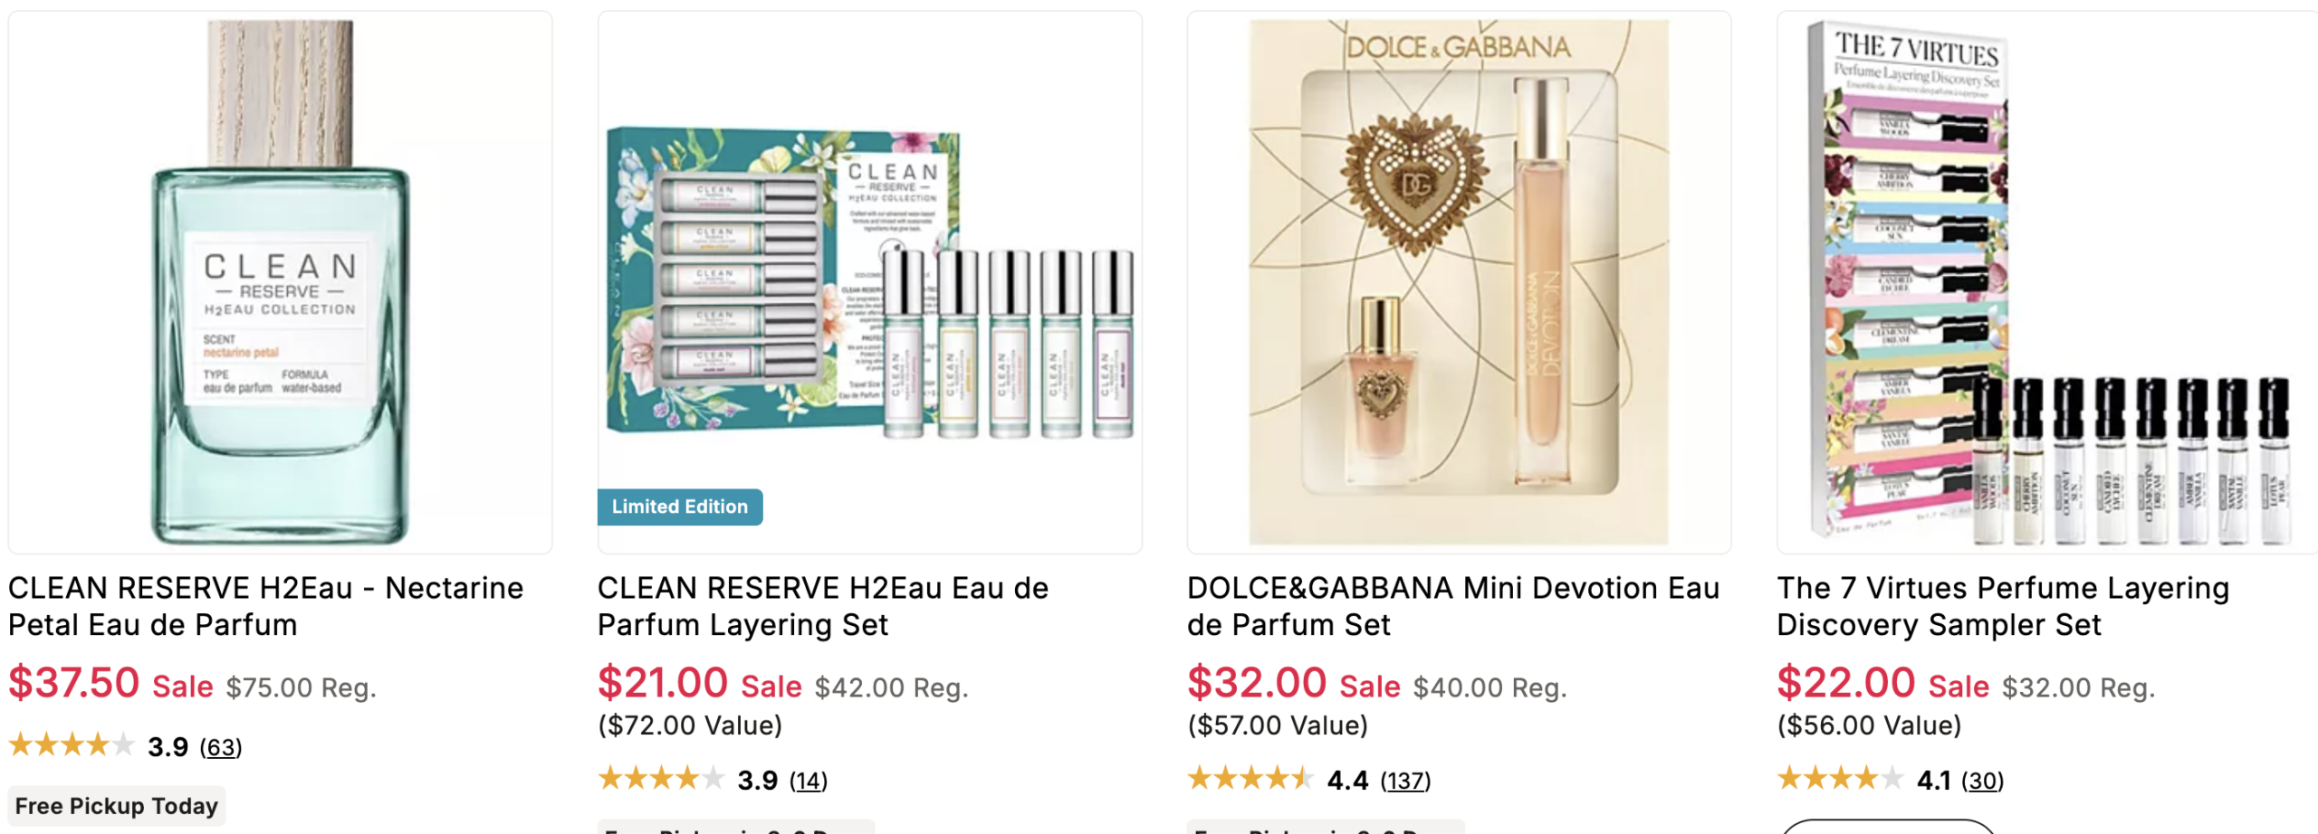Click the $37.50 sale price
2318x834 pixels.
(74, 683)
